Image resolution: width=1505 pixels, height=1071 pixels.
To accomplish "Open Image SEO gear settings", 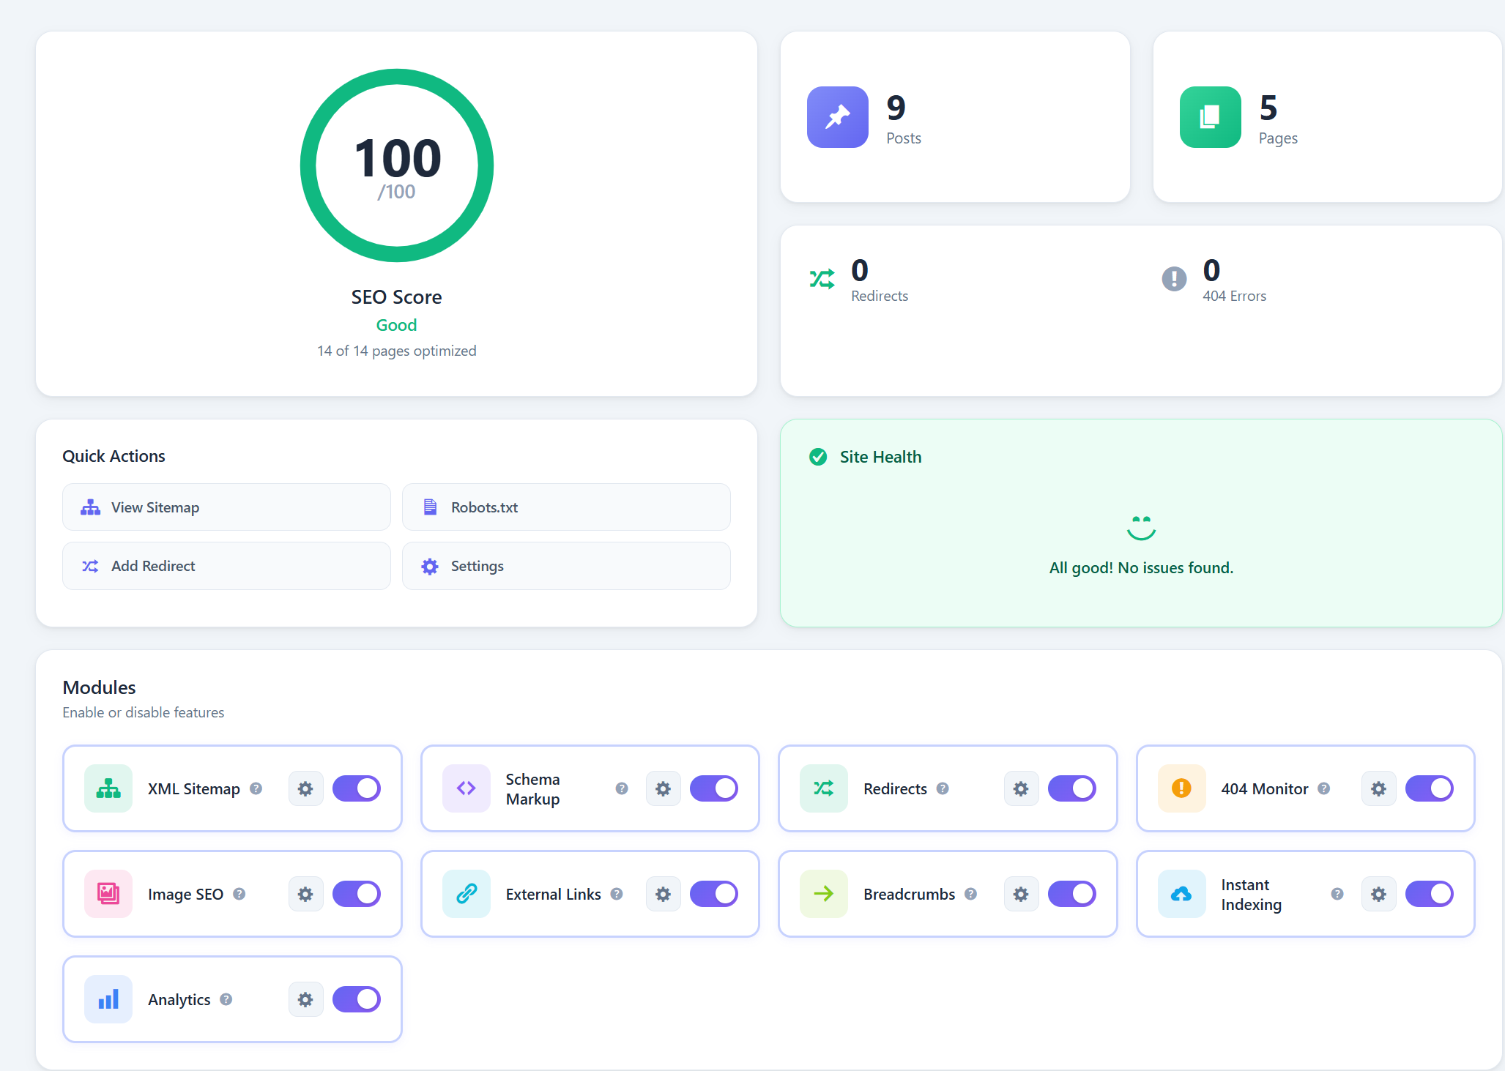I will tap(305, 894).
